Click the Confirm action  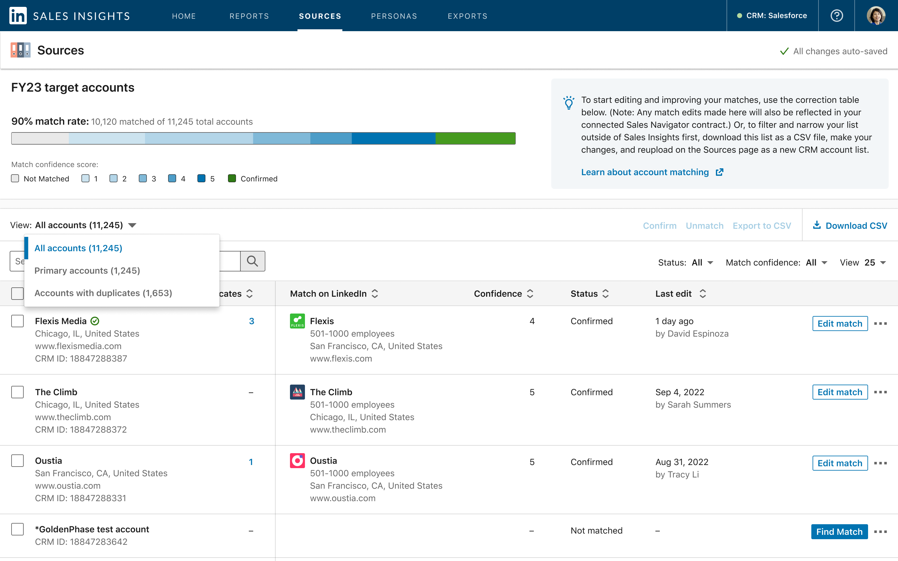click(659, 226)
